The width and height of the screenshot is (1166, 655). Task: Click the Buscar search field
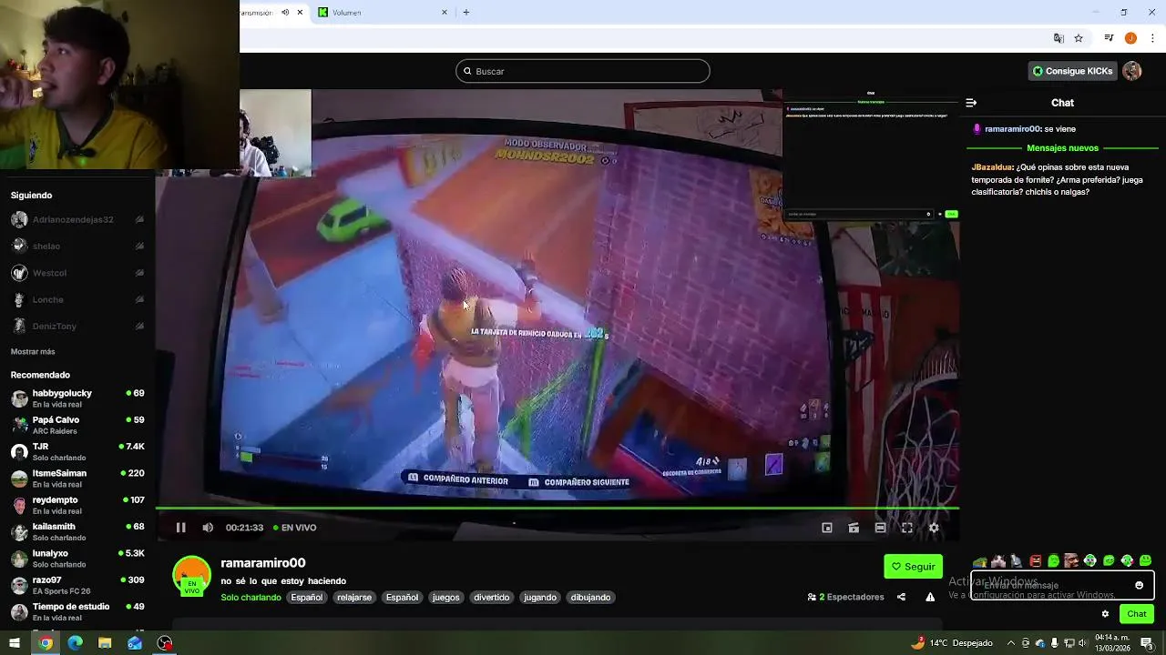pos(583,71)
